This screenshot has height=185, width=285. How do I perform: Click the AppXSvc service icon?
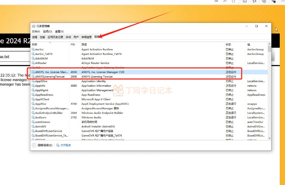(33, 104)
